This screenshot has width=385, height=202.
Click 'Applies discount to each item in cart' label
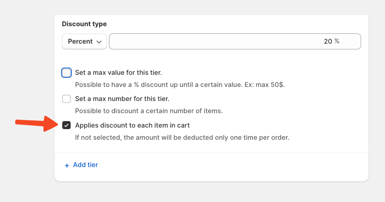tap(132, 125)
